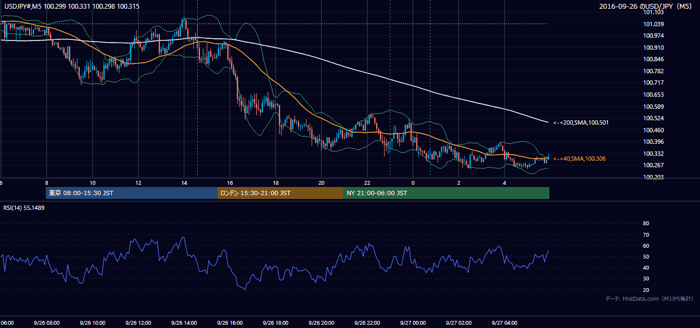Click the bottom time label 9/26 20:00
The width and height of the screenshot is (700, 328).
pos(321,323)
